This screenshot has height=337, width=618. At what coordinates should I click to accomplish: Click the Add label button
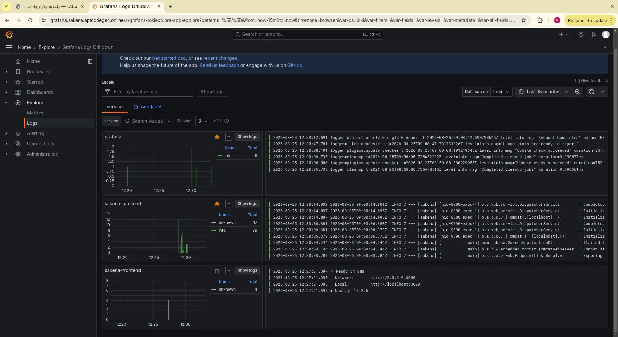pyautogui.click(x=147, y=107)
